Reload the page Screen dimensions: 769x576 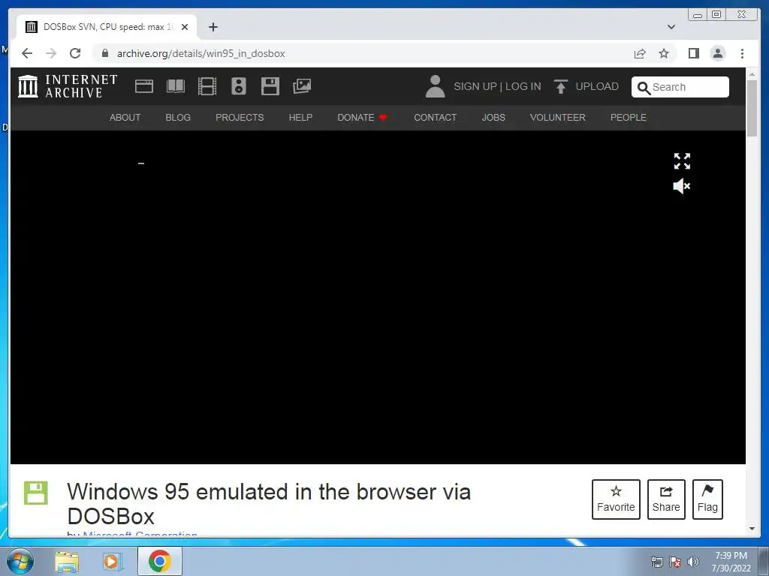point(75,53)
